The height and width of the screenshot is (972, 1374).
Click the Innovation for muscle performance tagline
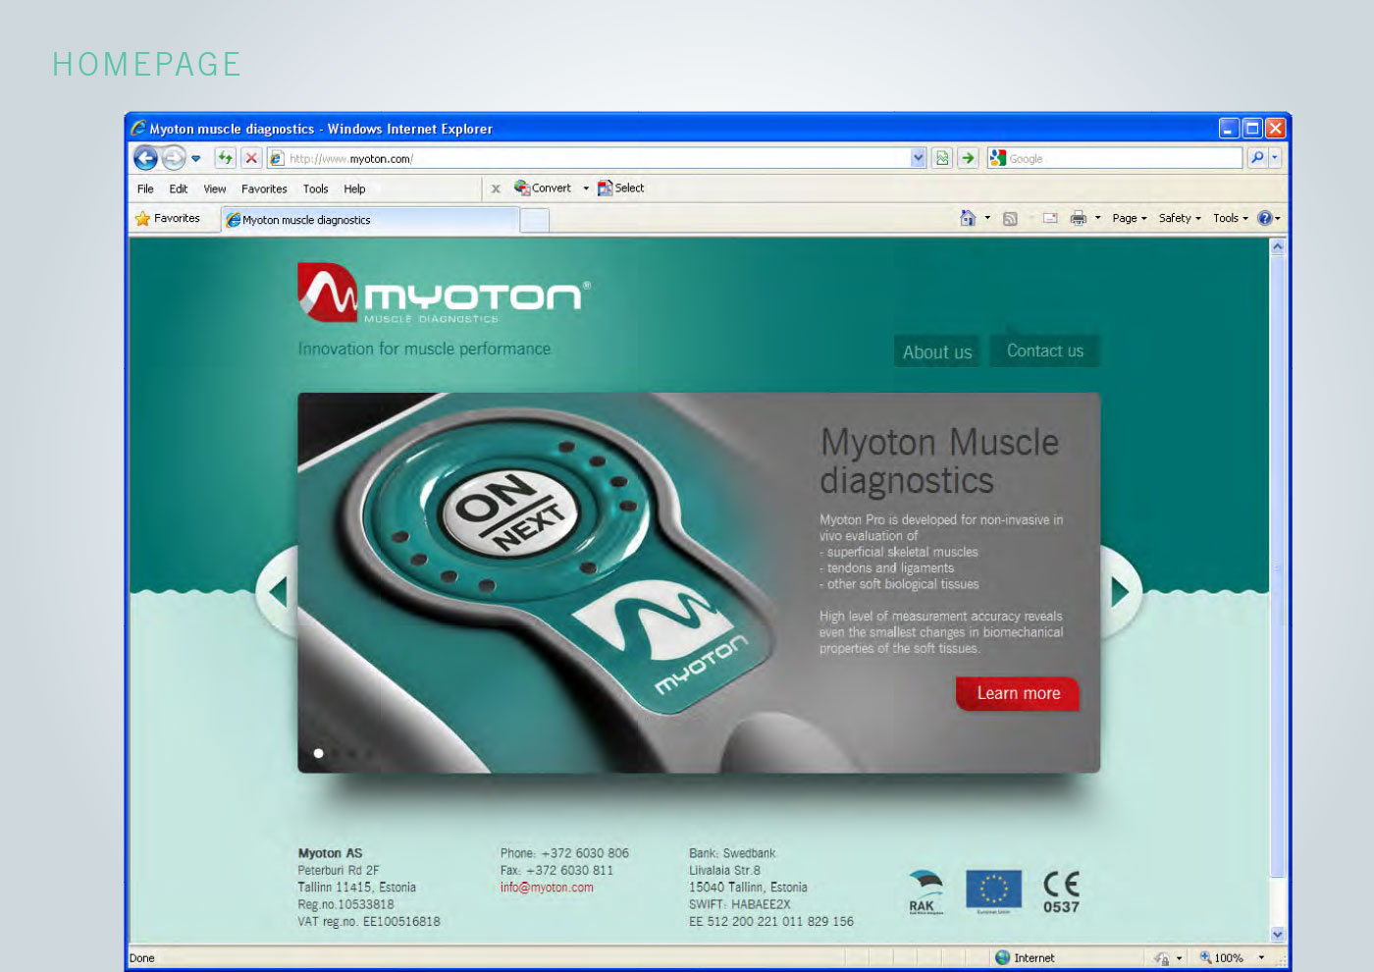424,349
